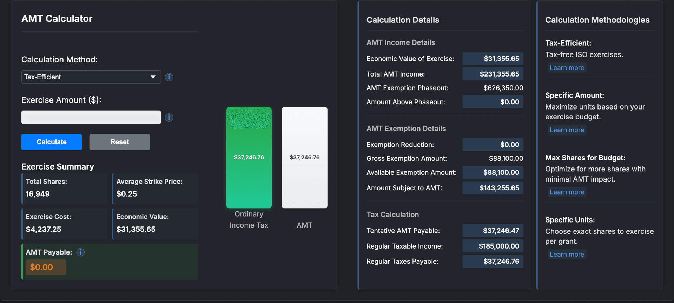This screenshot has width=674, height=303.
Task: Click the dropdown arrow on Tax-Efficient selector
Action: coord(153,77)
